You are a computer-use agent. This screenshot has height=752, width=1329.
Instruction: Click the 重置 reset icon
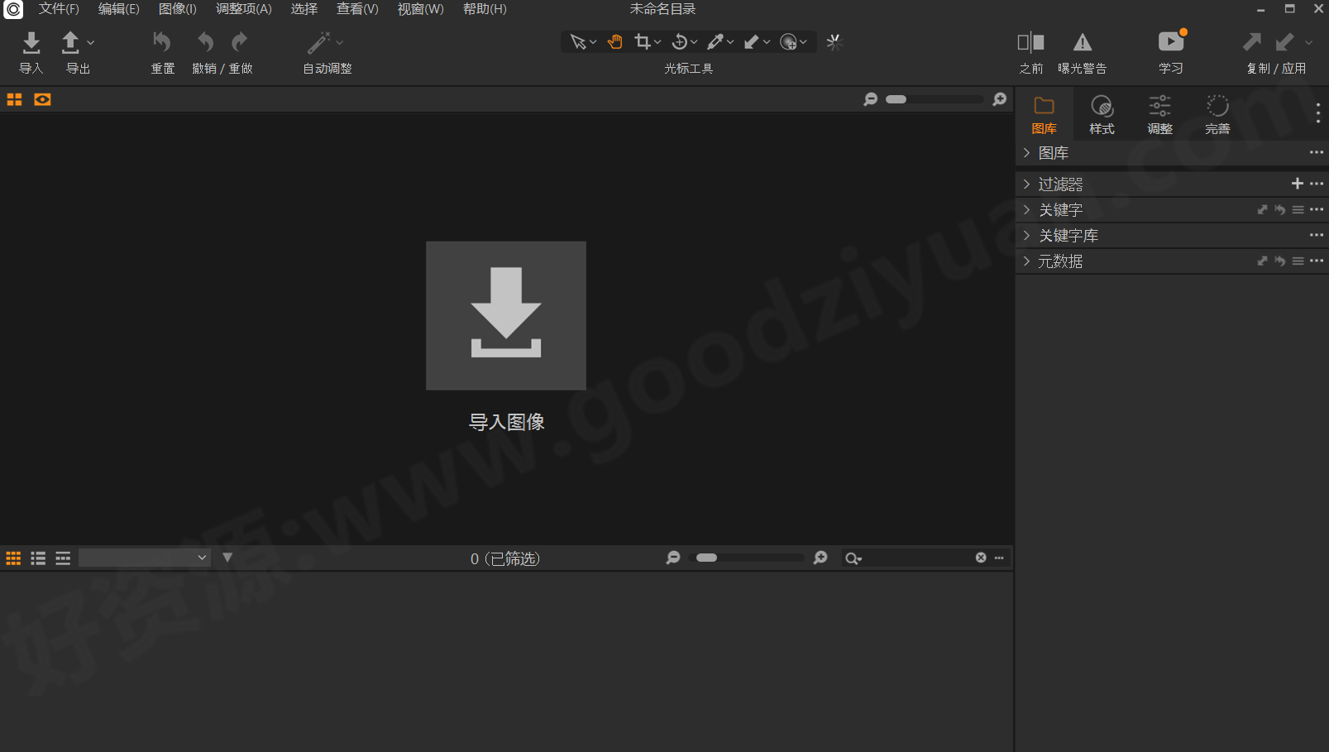162,41
